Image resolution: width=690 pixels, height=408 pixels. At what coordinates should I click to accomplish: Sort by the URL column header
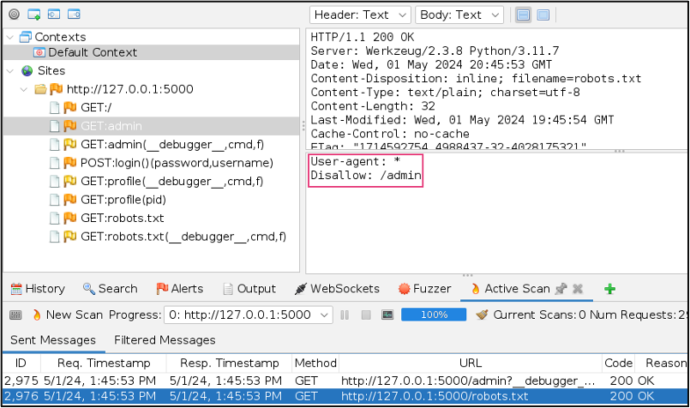pos(471,363)
